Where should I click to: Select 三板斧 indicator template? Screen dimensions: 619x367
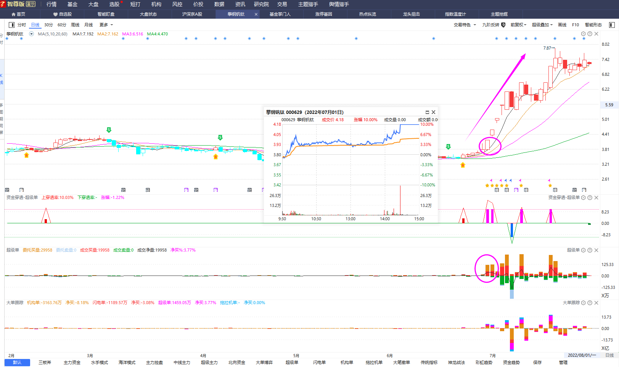tap(45, 362)
